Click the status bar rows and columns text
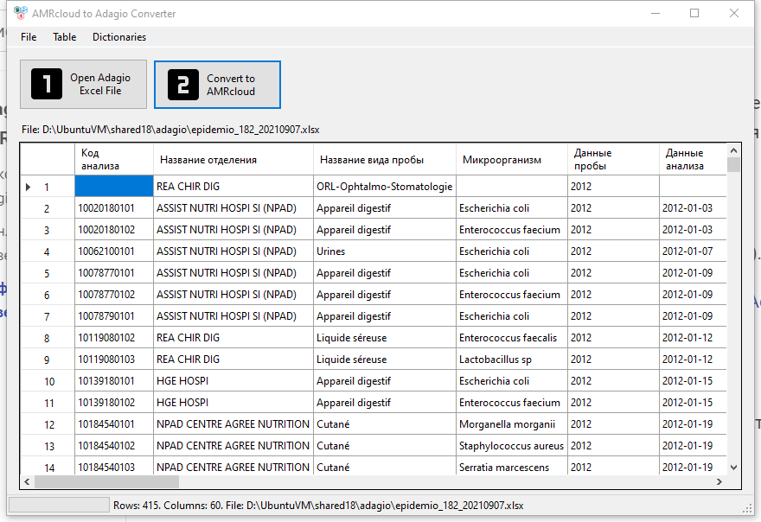 tap(318, 506)
